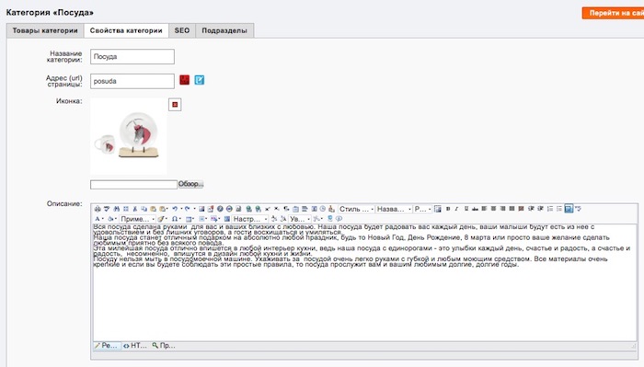Click the "Обзор..." browse button

[190, 184]
